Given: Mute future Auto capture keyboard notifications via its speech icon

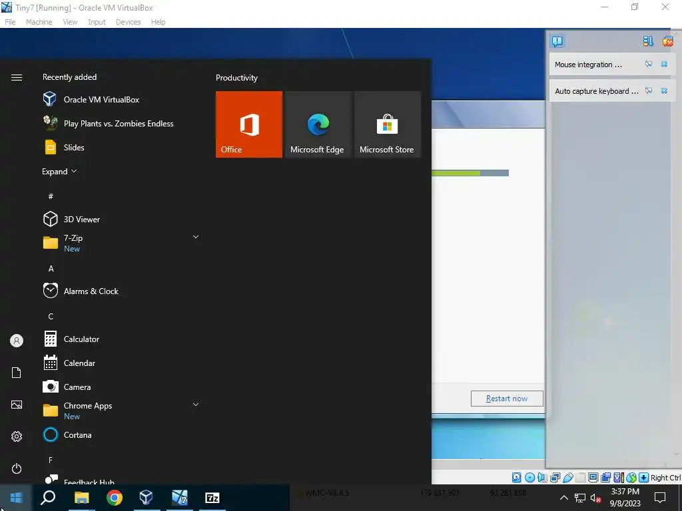Looking at the screenshot, I should point(649,90).
